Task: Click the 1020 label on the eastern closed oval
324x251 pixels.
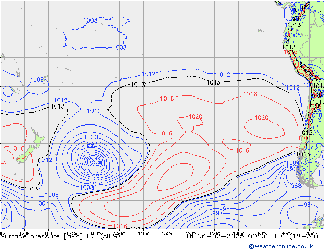Action: (x=261, y=118)
